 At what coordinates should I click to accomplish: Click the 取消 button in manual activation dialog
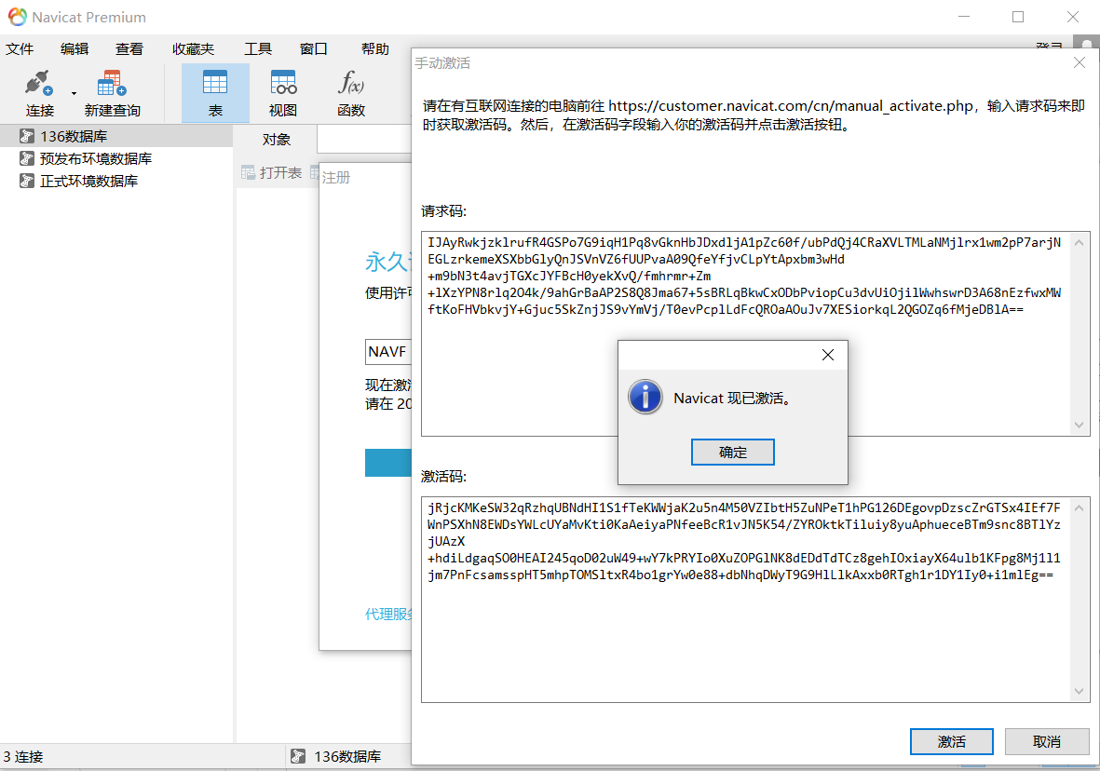[x=1047, y=741]
